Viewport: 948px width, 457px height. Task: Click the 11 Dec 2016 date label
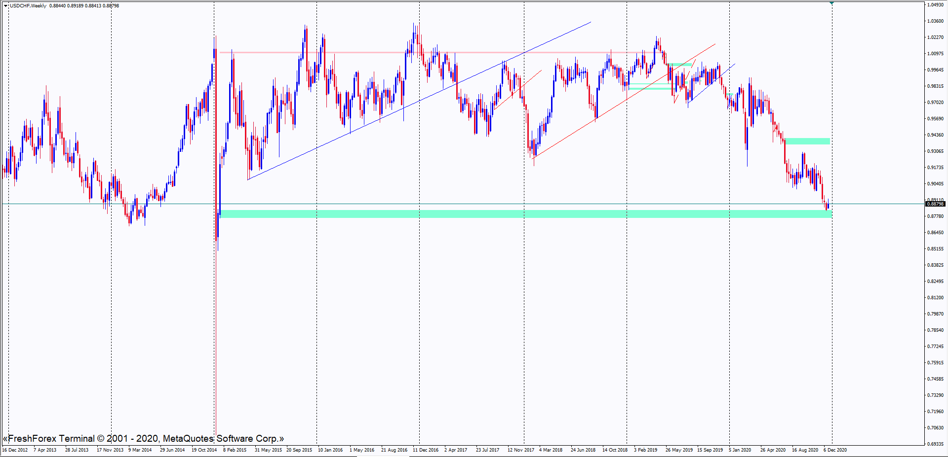426,450
